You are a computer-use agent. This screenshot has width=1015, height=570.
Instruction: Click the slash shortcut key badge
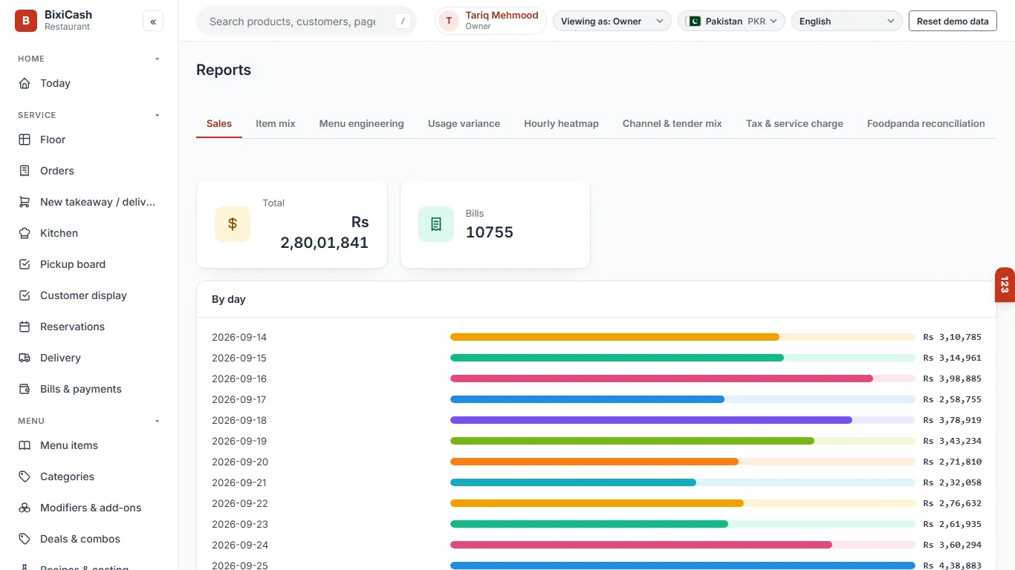pyautogui.click(x=403, y=22)
